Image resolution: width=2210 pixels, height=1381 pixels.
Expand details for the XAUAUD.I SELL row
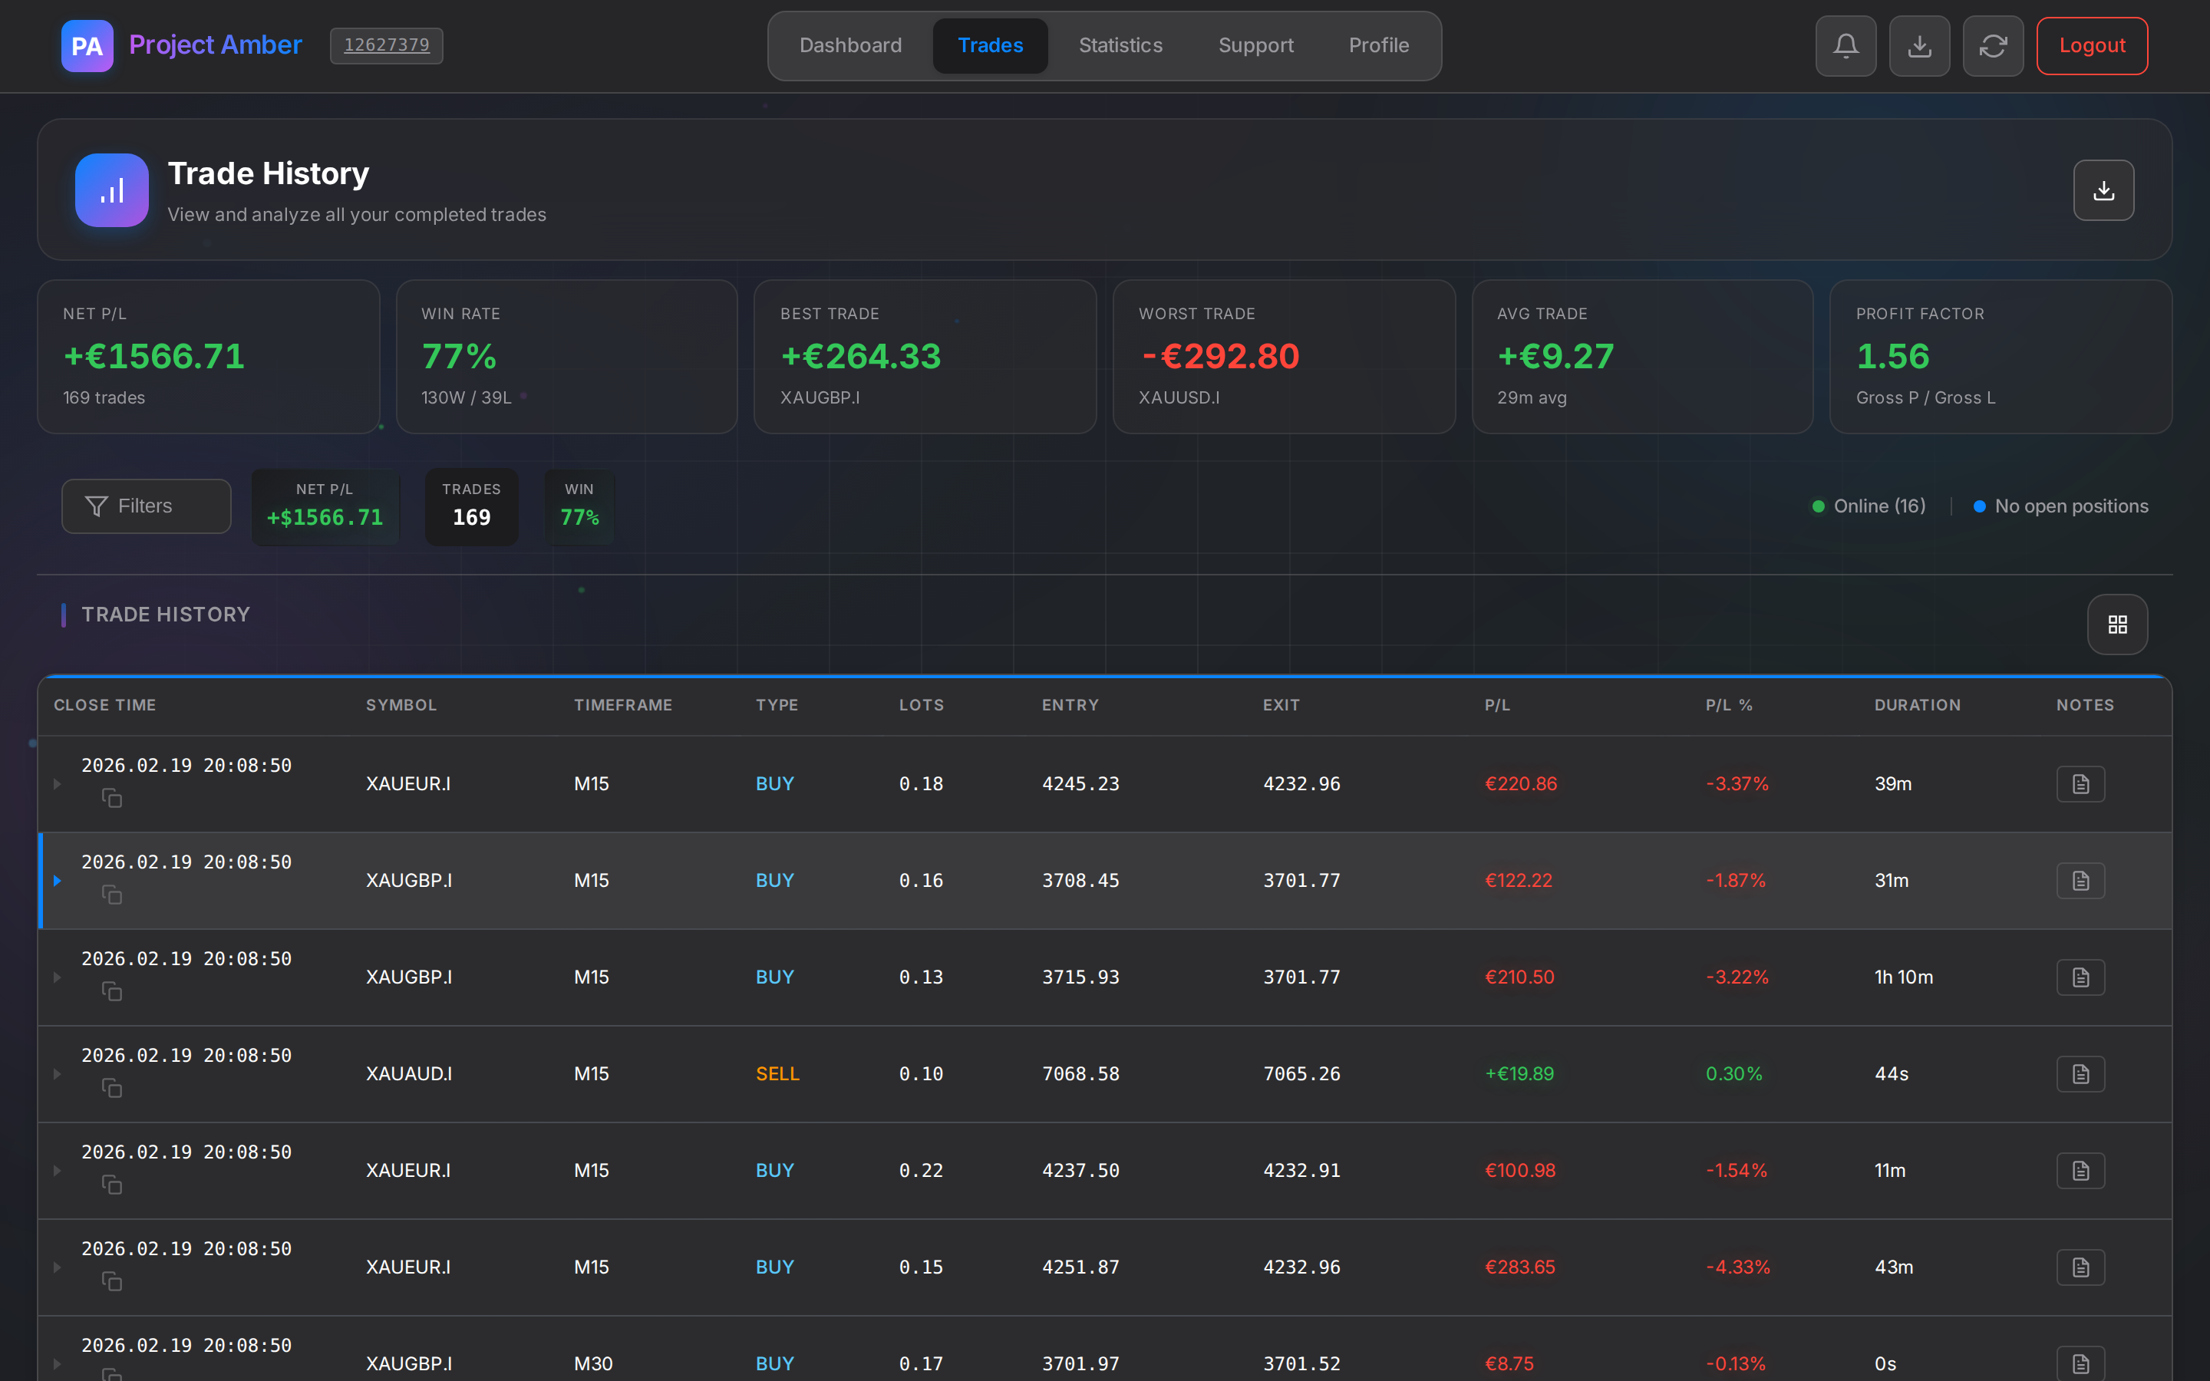[x=56, y=1074]
